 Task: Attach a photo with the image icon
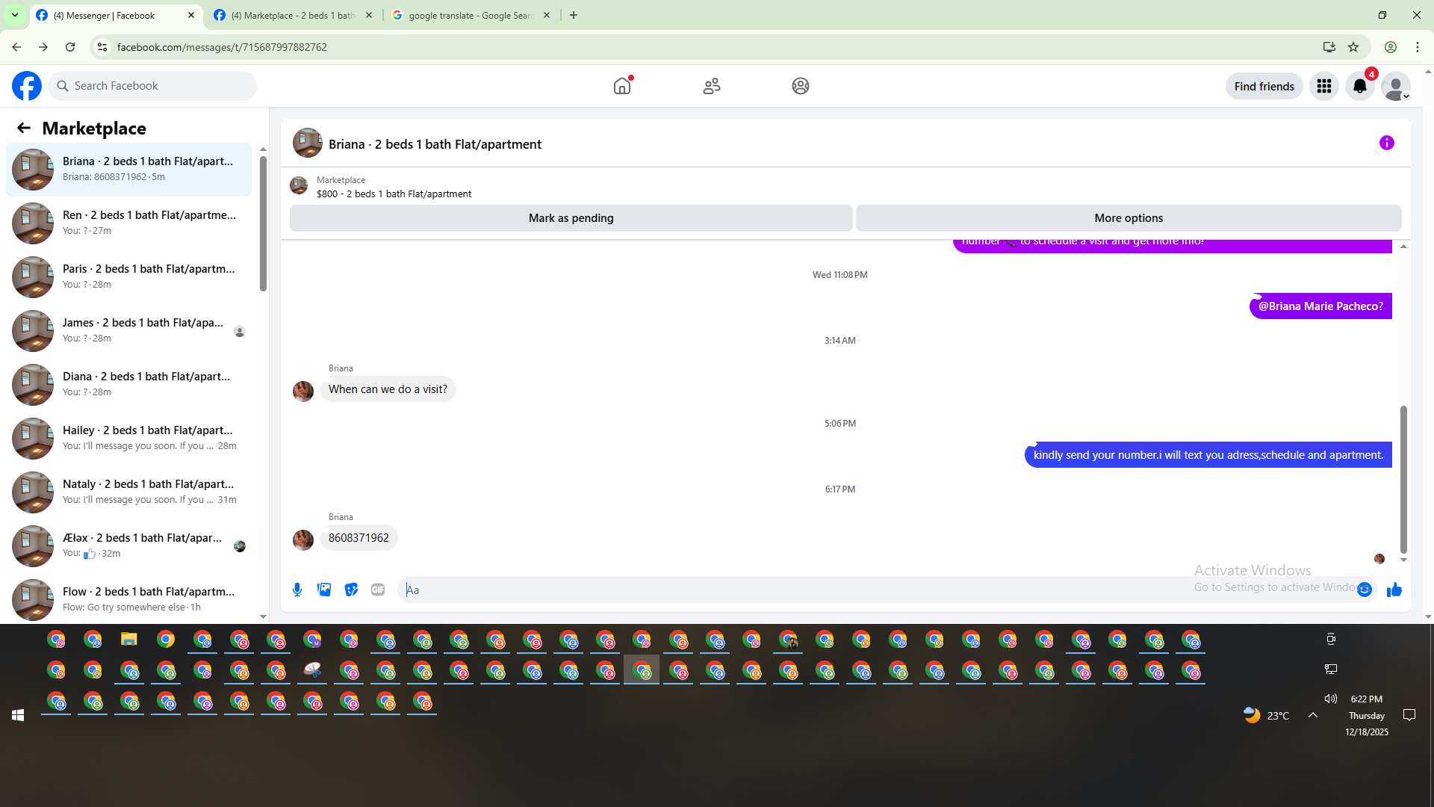[324, 590]
